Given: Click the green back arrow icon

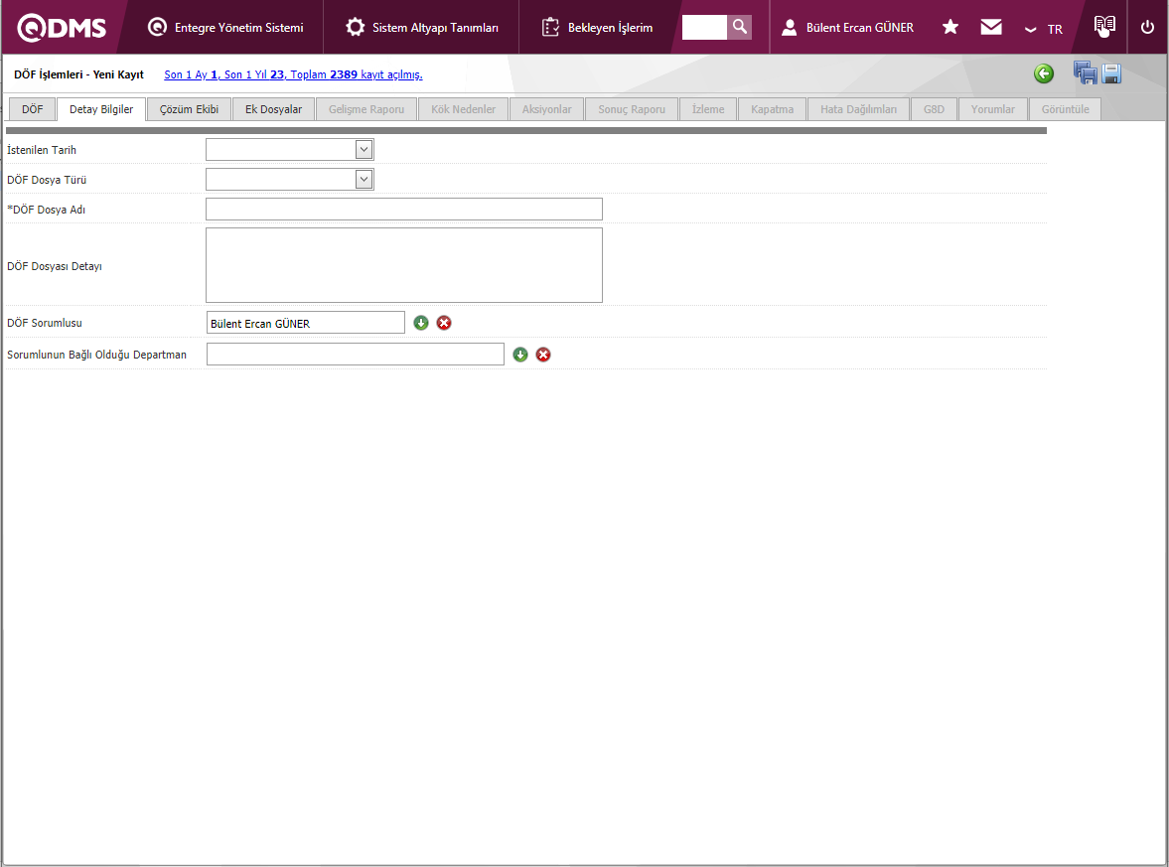Looking at the screenshot, I should click(x=1044, y=73).
